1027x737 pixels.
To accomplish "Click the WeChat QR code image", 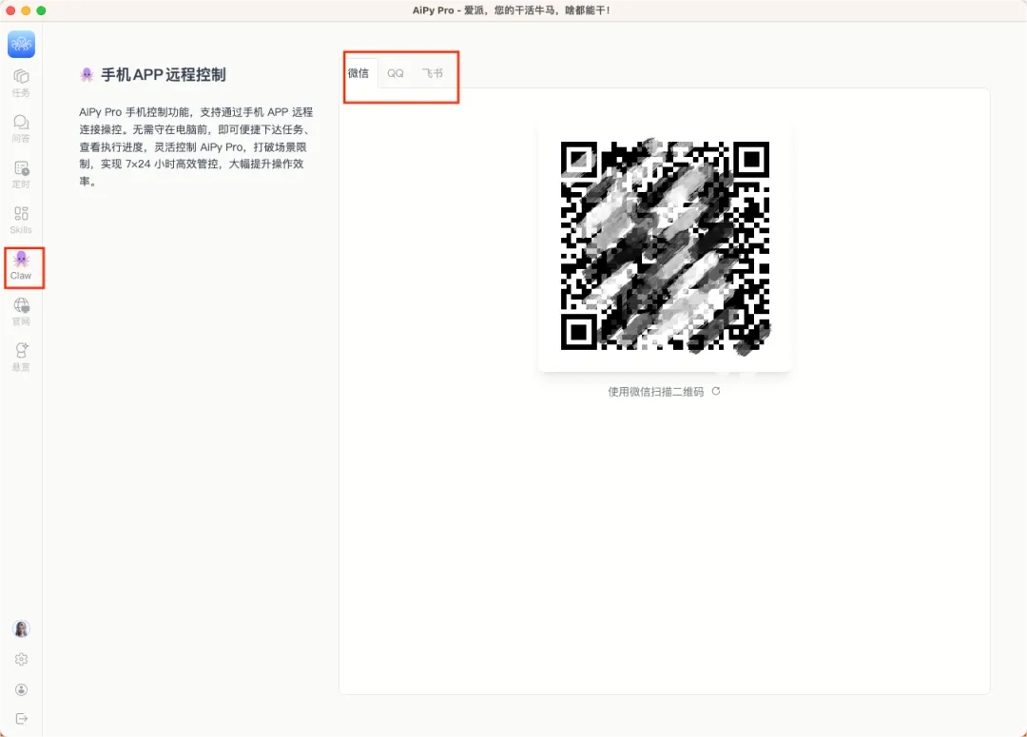I will pyautogui.click(x=665, y=245).
